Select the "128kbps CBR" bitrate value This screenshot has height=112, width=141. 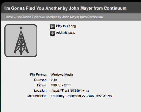pyautogui.click(x=61, y=85)
